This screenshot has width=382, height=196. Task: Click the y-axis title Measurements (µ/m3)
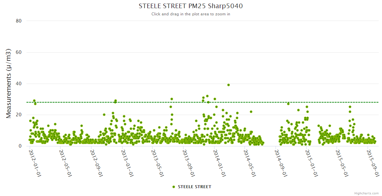point(9,83)
